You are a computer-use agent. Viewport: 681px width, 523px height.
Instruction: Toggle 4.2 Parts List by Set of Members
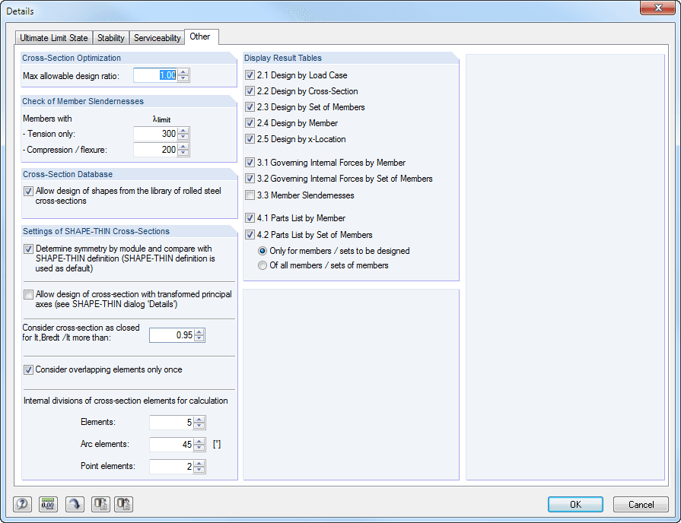coord(250,235)
